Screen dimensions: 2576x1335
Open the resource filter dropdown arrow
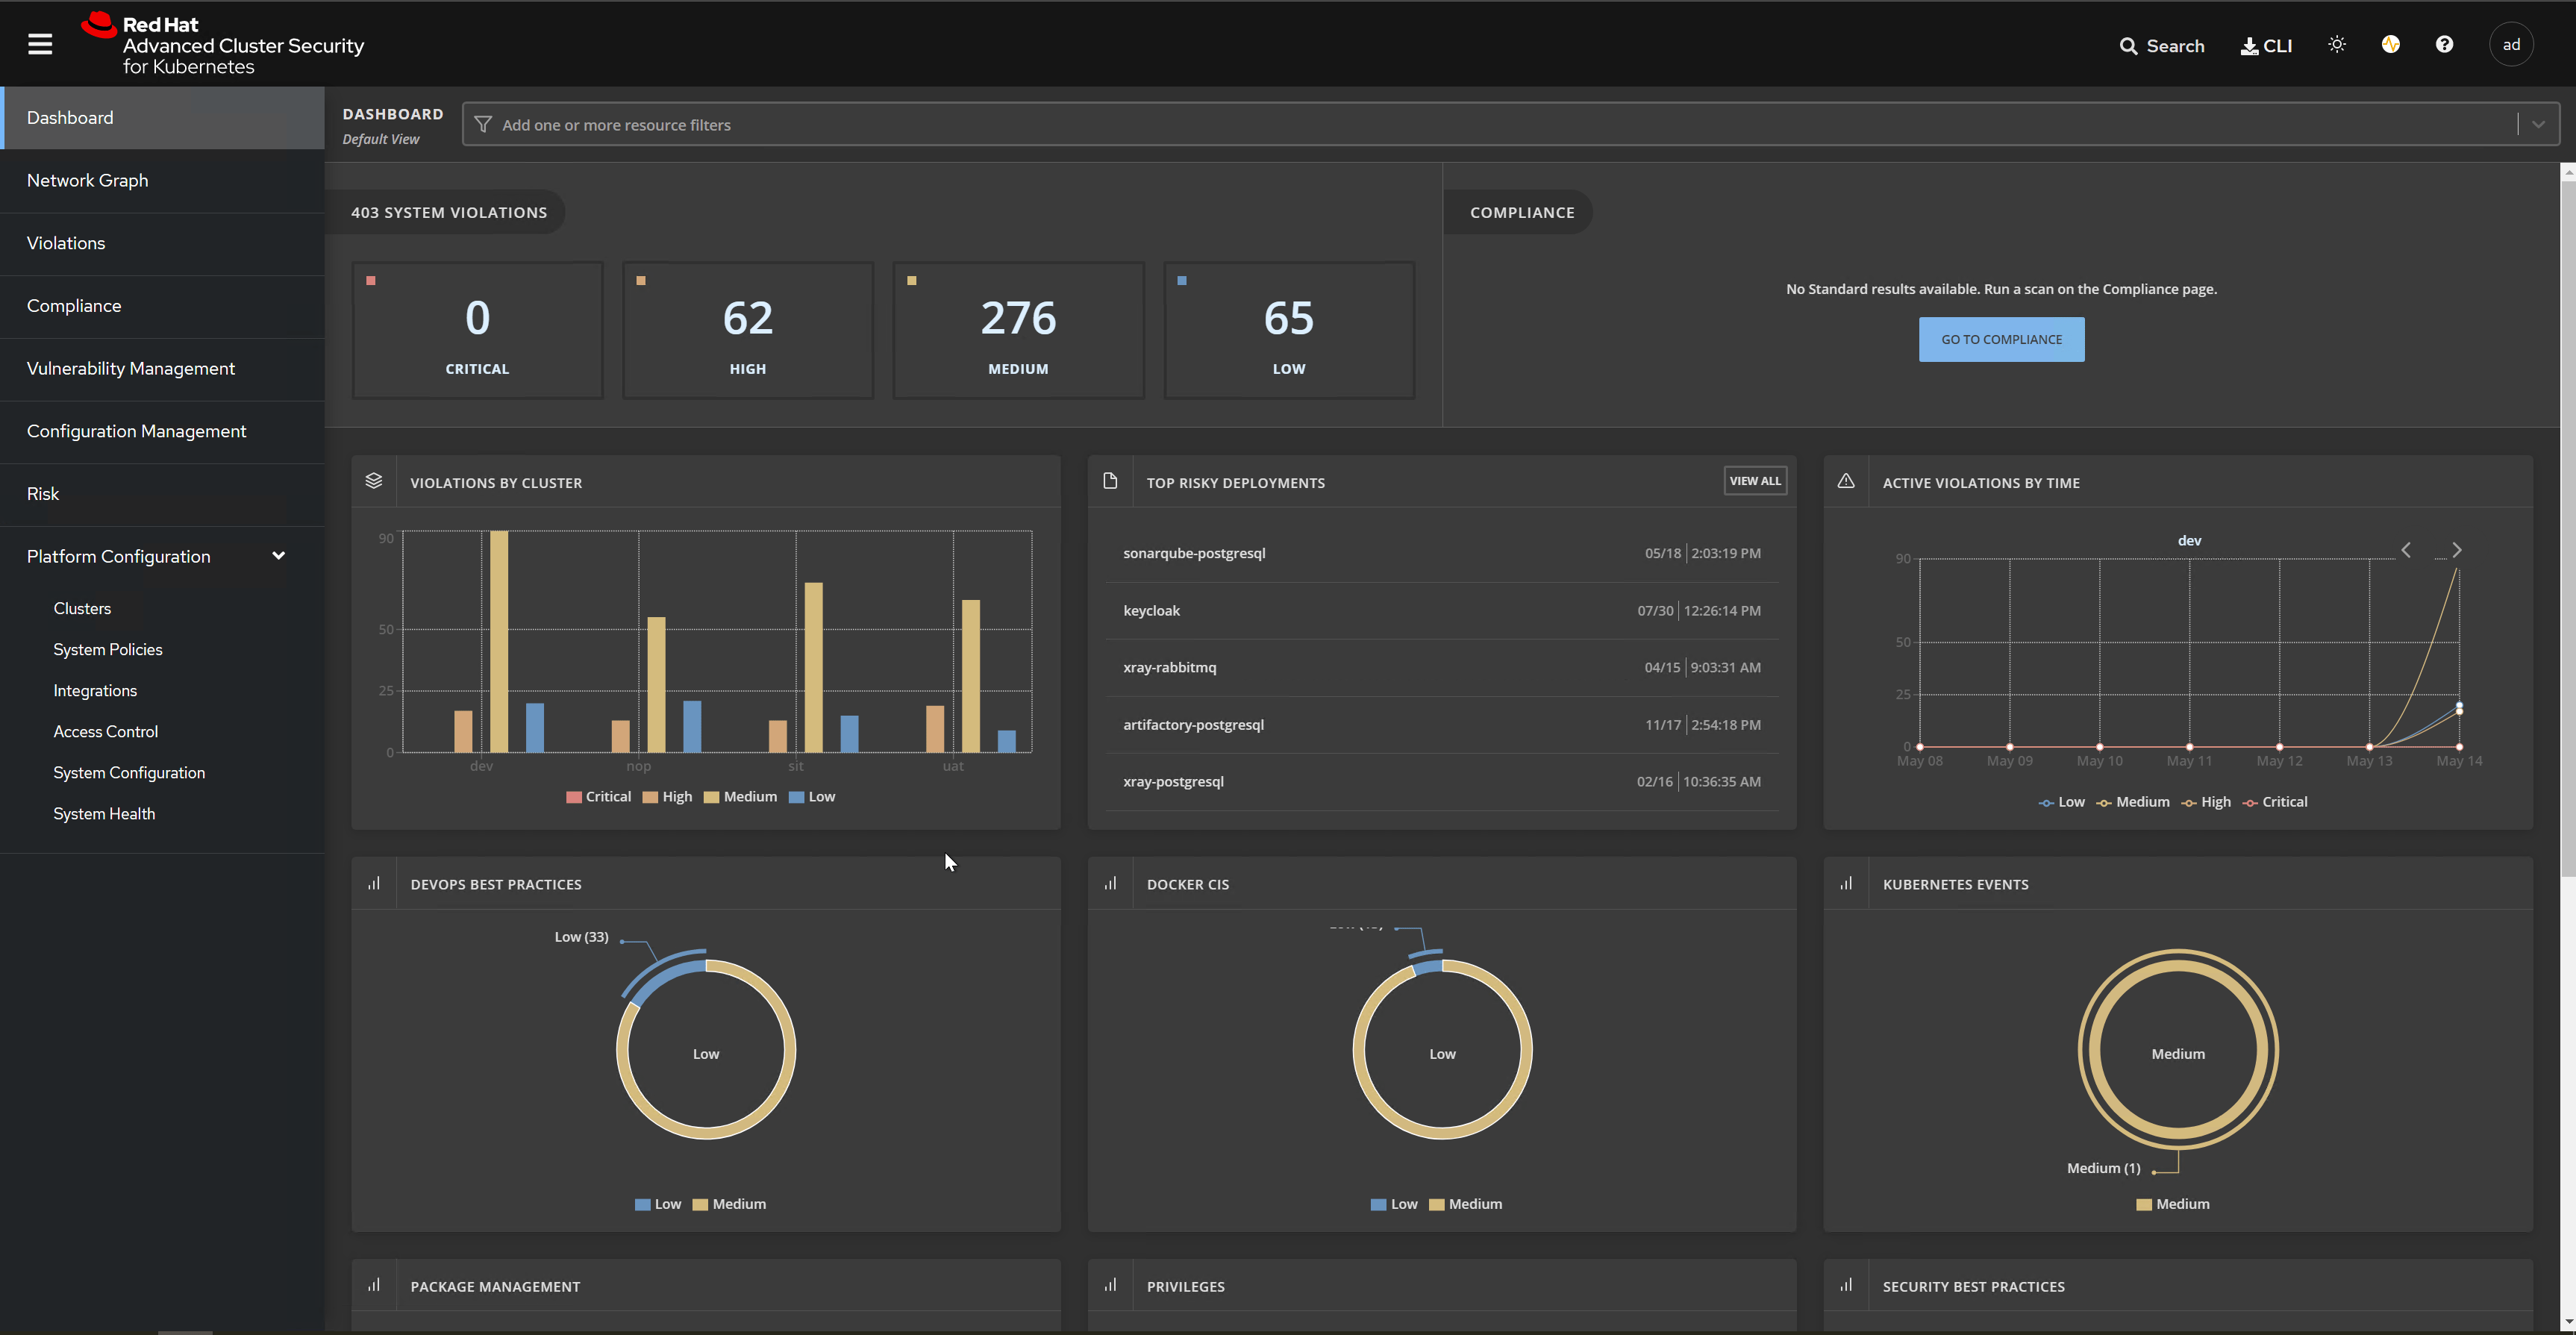(2538, 124)
